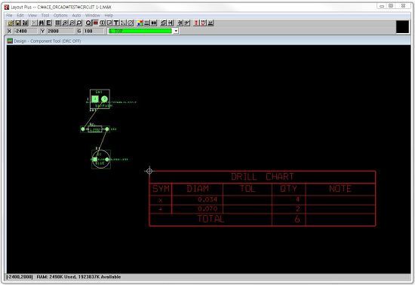Image resolution: width=415 pixels, height=285 pixels.
Task: Click the SYM column header in drill chart
Action: (161, 189)
